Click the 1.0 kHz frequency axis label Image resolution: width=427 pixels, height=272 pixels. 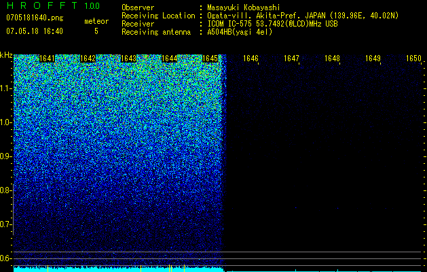[5, 122]
